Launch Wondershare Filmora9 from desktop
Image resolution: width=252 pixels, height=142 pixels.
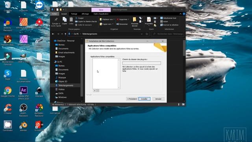pos(7,59)
